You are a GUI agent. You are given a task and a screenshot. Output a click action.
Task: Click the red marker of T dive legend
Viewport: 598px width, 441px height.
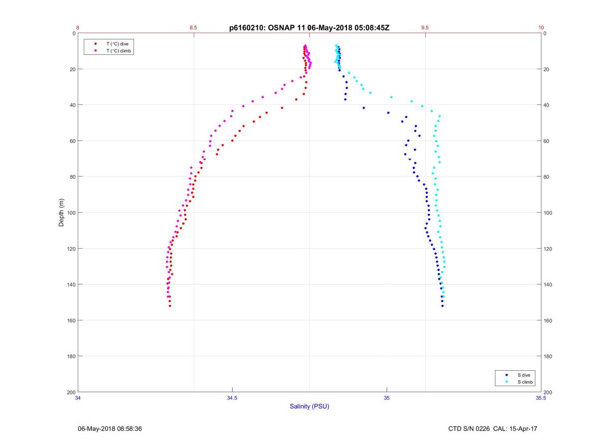coord(95,44)
